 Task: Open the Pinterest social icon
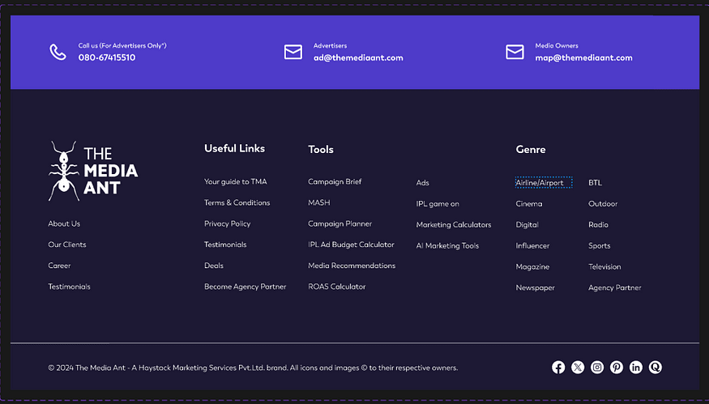coord(617,368)
